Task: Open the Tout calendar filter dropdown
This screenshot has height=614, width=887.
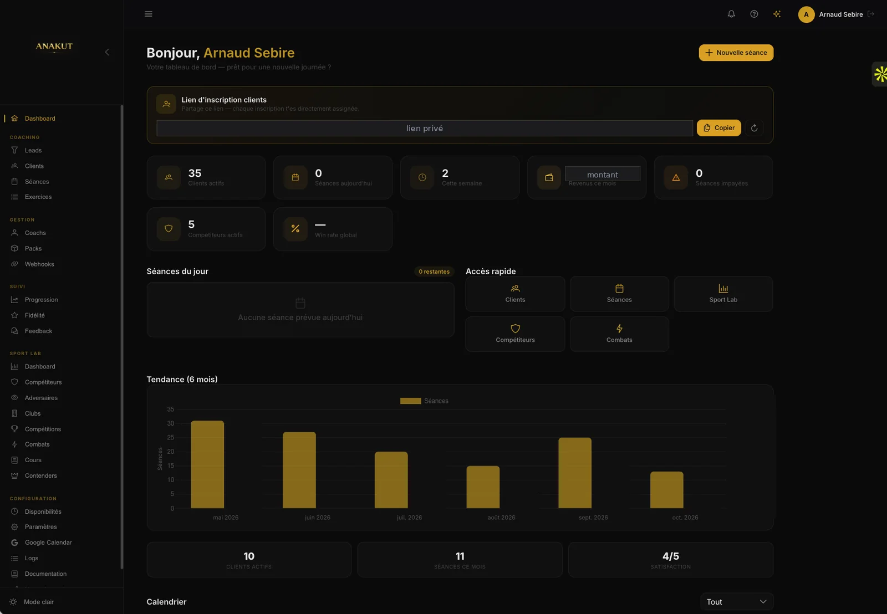Action: (x=736, y=602)
